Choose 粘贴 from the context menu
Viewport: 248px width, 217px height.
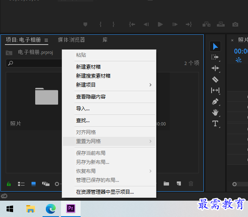[109, 55]
